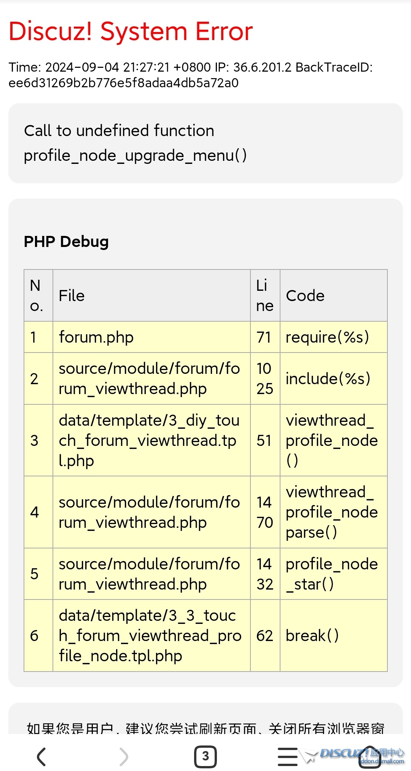Image resolution: width=411 pixels, height=771 pixels.
Task: Select the include(%s) code cell
Action: point(328,378)
